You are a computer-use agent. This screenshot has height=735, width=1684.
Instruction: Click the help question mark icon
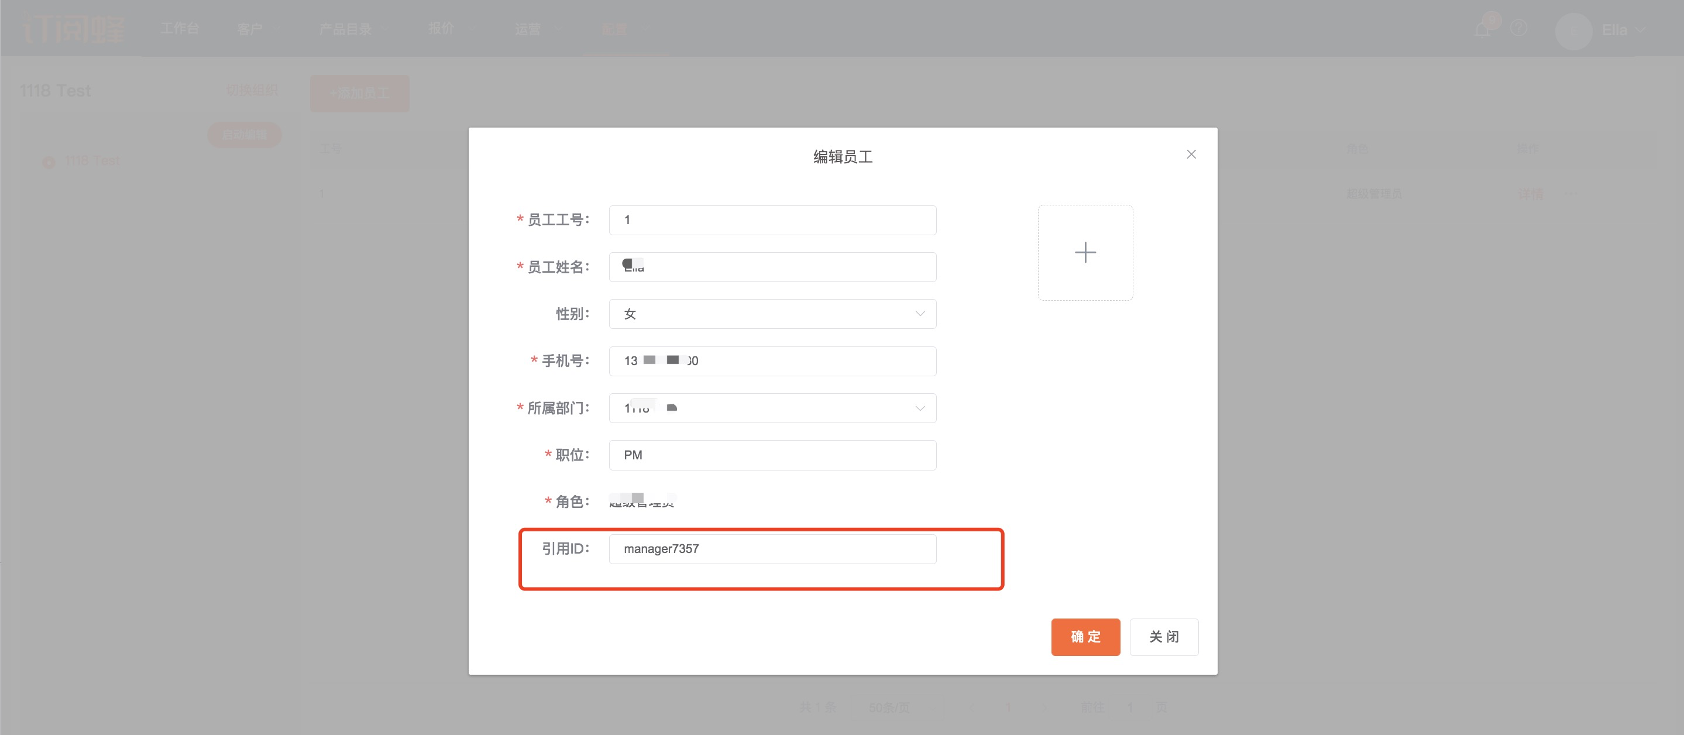1518,29
